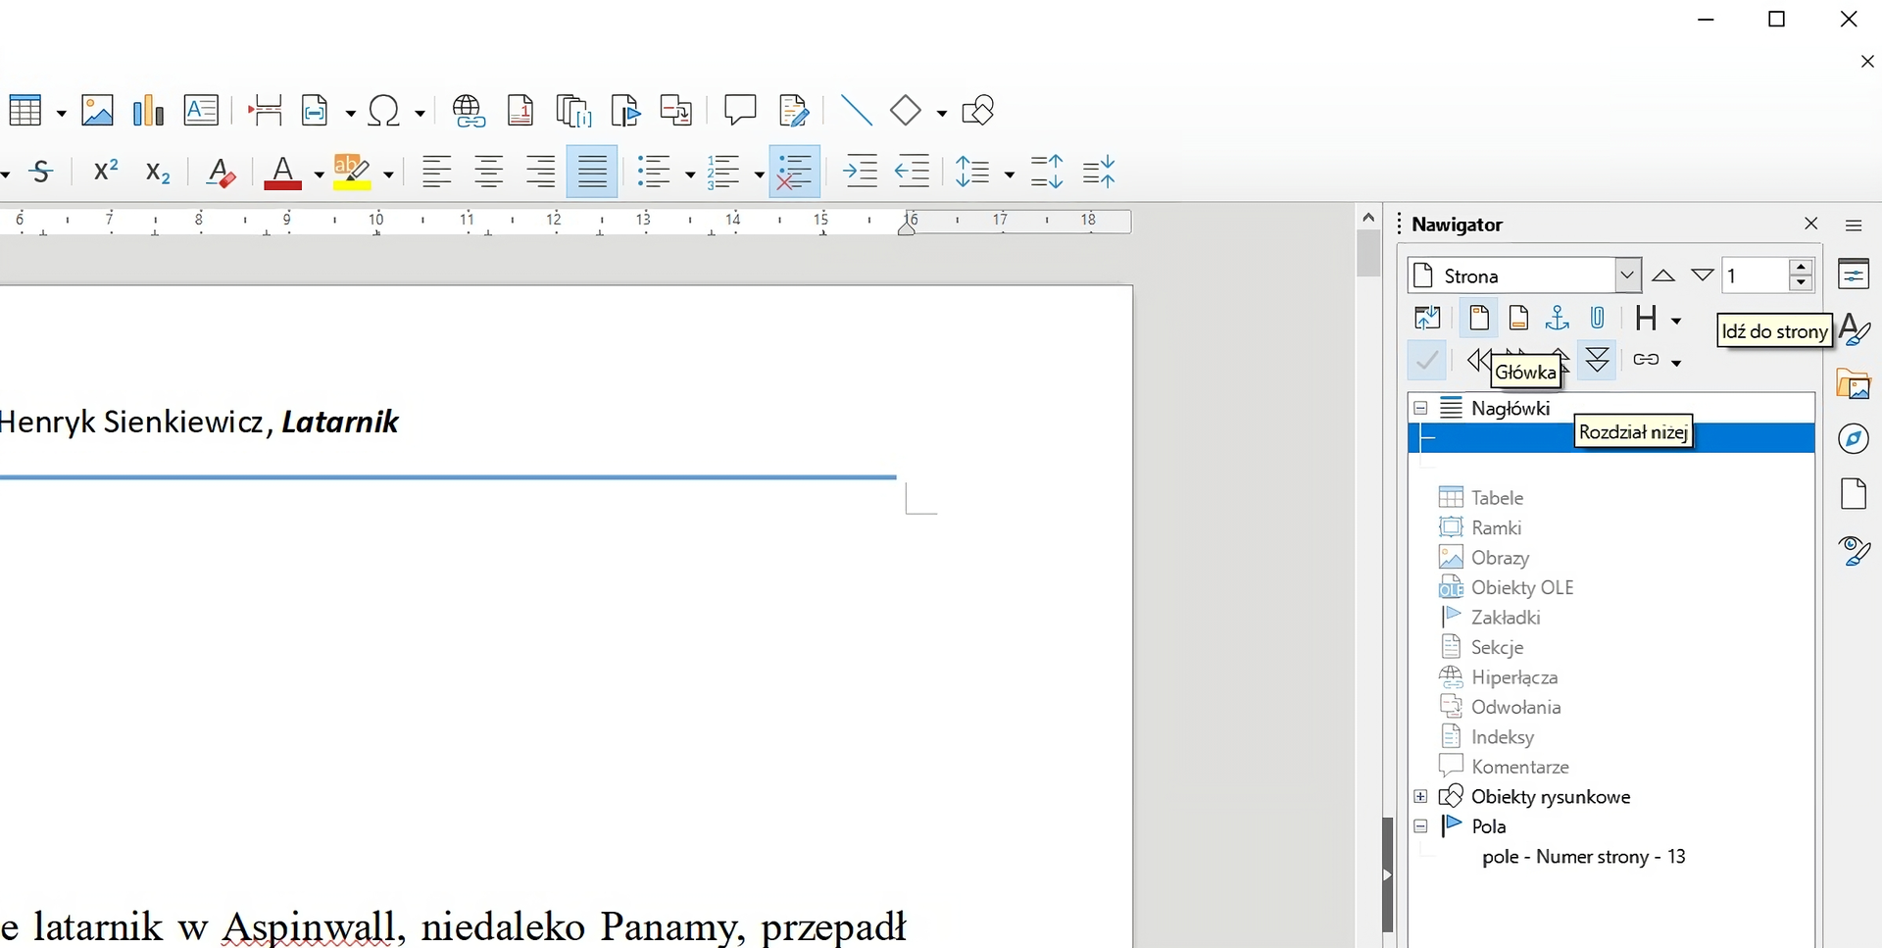Insert a footnote
The height and width of the screenshot is (948, 1882).
520,111
